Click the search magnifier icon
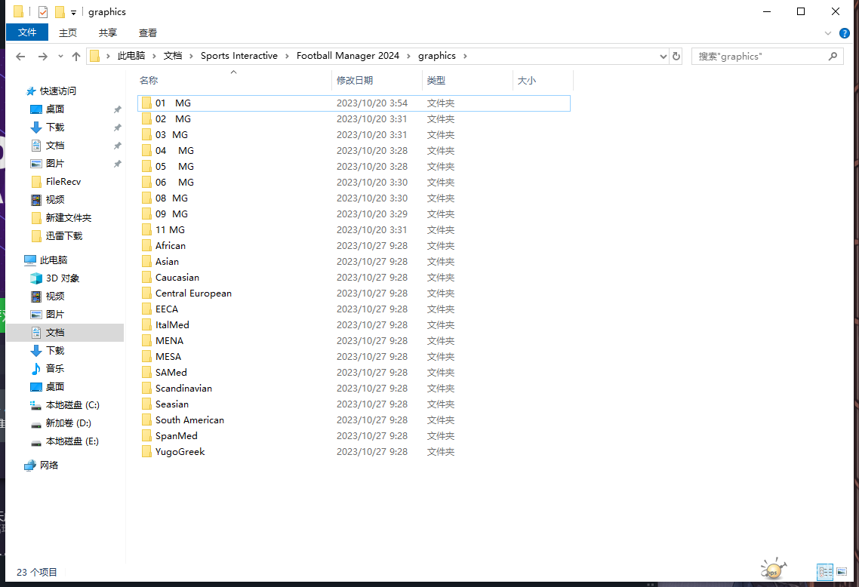859x587 pixels. [x=833, y=56]
